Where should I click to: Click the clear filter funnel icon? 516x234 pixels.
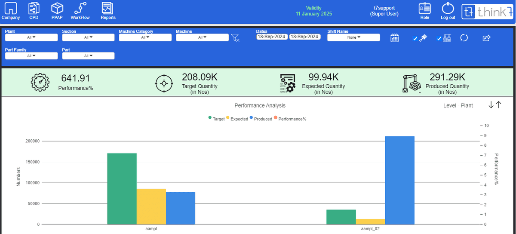(x=235, y=38)
